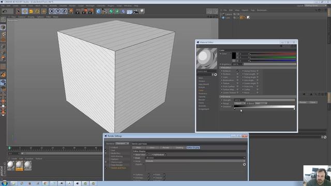The image size is (331, 186).
Task: Activate the Scale tool
Action: (x=31, y=11)
